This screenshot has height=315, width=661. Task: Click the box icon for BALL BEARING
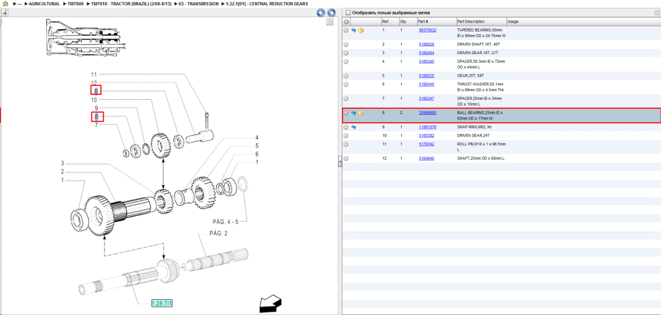[361, 113]
